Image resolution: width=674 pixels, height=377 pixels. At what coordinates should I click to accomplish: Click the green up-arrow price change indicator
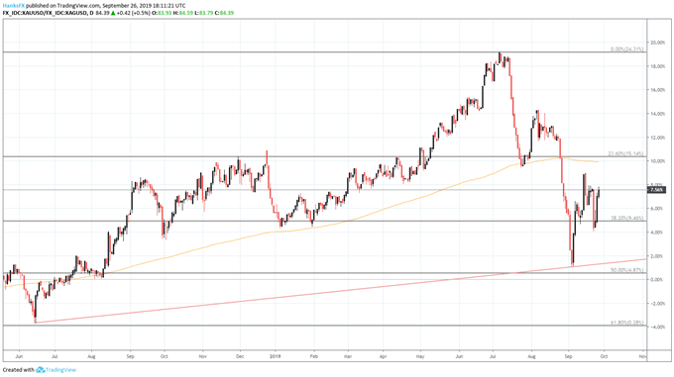[113, 13]
